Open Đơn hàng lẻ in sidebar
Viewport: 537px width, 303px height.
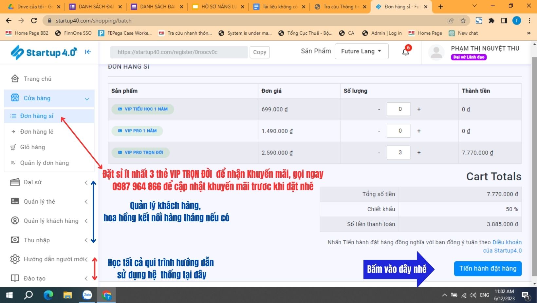tap(37, 131)
